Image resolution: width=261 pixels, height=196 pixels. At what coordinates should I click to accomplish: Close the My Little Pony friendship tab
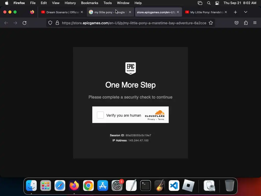[226, 12]
